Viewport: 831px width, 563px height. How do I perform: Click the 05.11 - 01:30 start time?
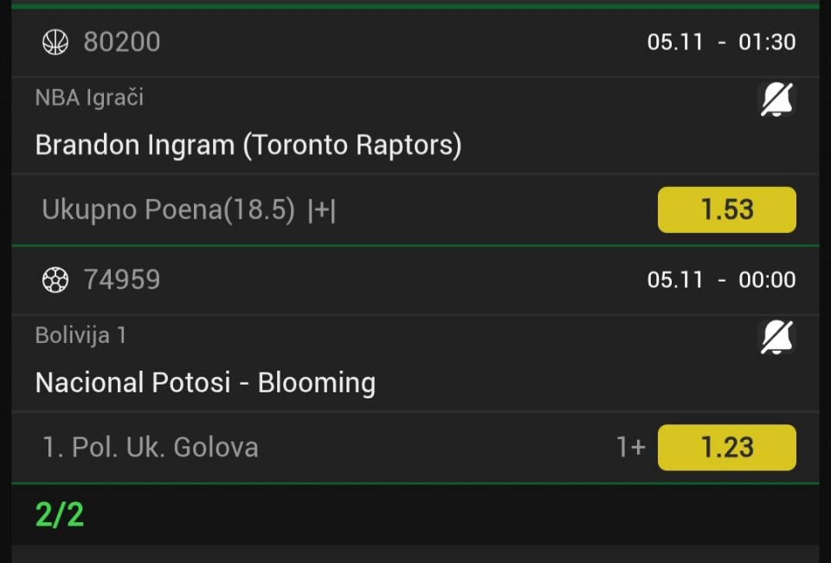[721, 42]
